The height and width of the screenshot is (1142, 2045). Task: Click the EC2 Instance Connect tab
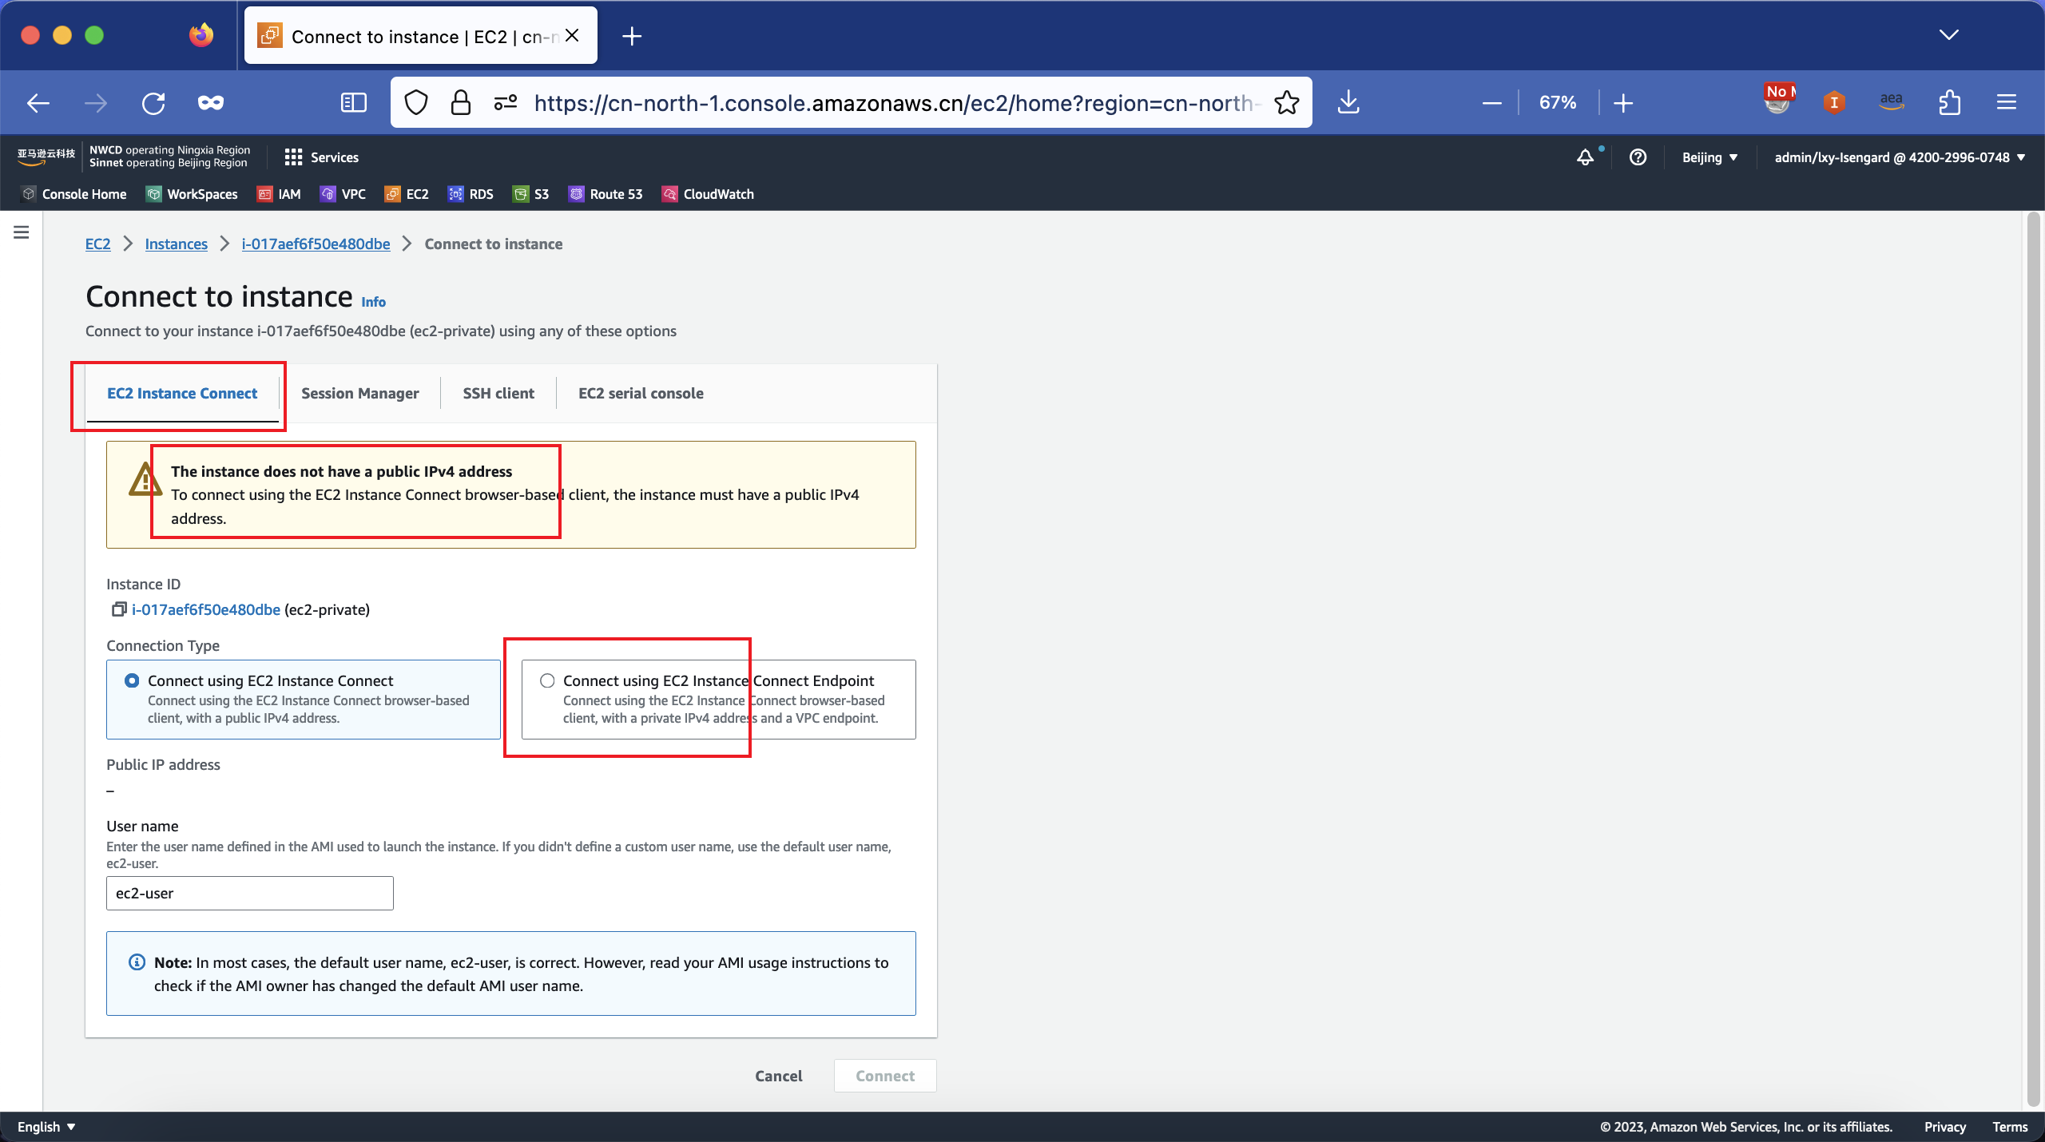pyautogui.click(x=181, y=393)
